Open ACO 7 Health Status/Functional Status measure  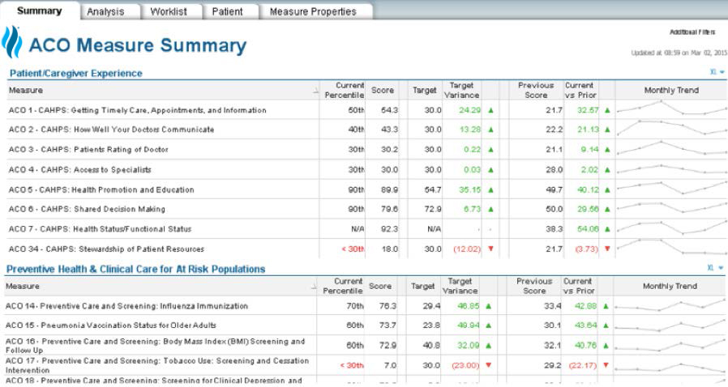point(100,229)
